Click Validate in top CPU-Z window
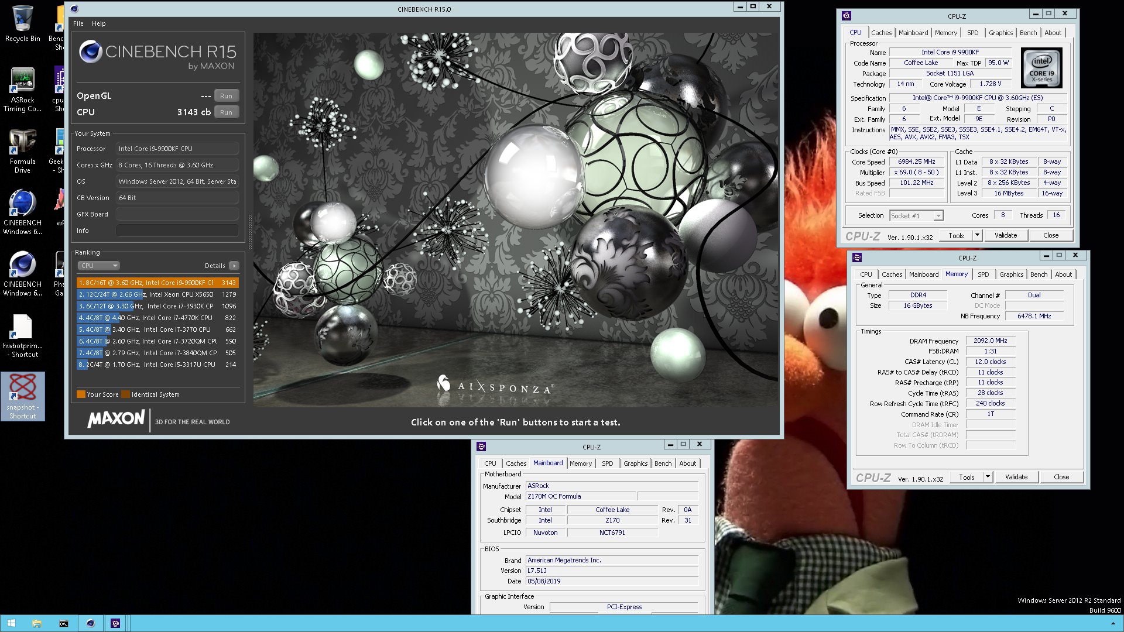The width and height of the screenshot is (1124, 632). click(x=1006, y=235)
